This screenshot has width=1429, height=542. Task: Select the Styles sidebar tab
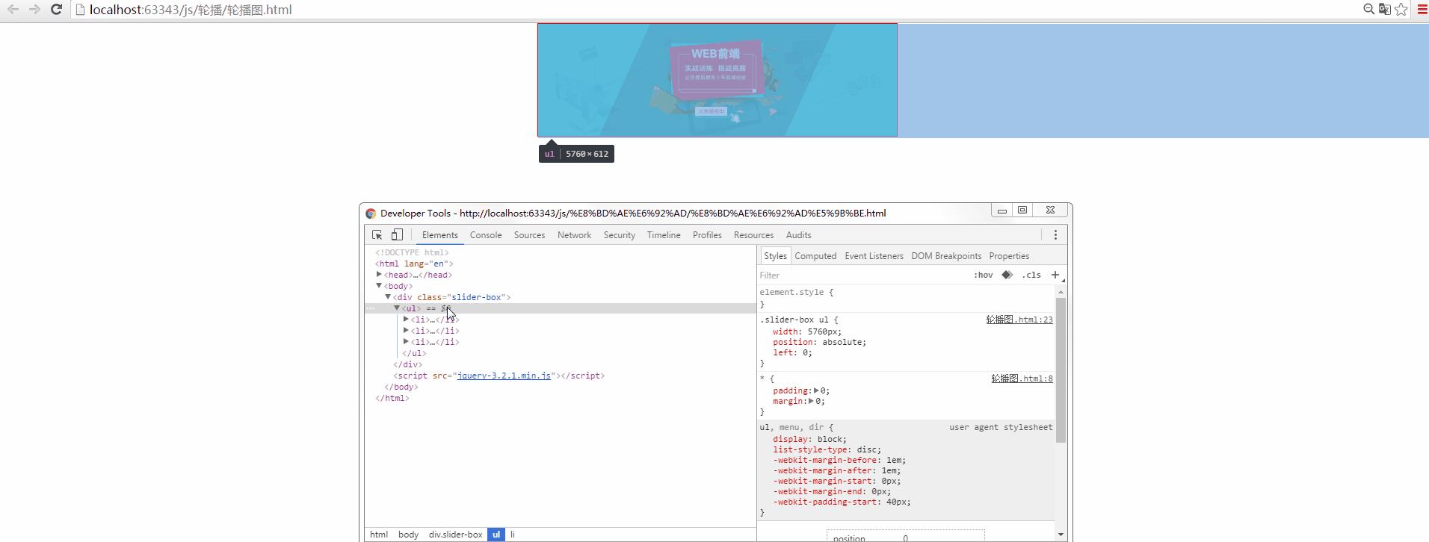775,255
